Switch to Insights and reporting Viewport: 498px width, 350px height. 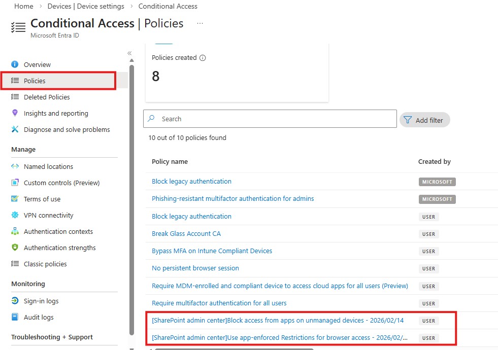[x=56, y=113]
